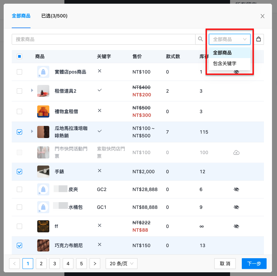Click product name 手錶
Image resolution: width=277 pixels, height=276 pixels.
tap(59, 172)
